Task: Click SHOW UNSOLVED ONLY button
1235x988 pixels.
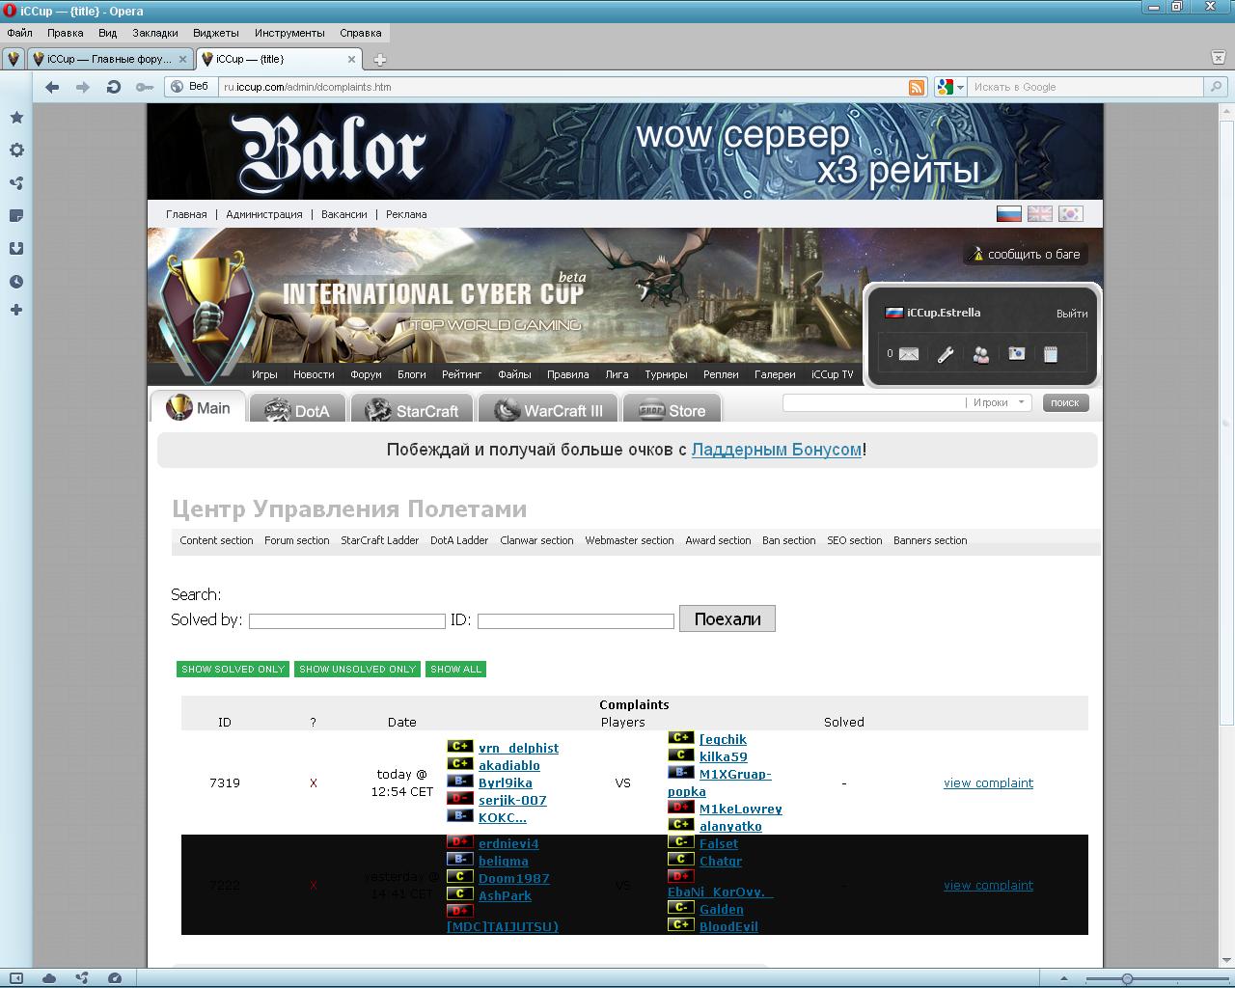Action: pos(357,669)
